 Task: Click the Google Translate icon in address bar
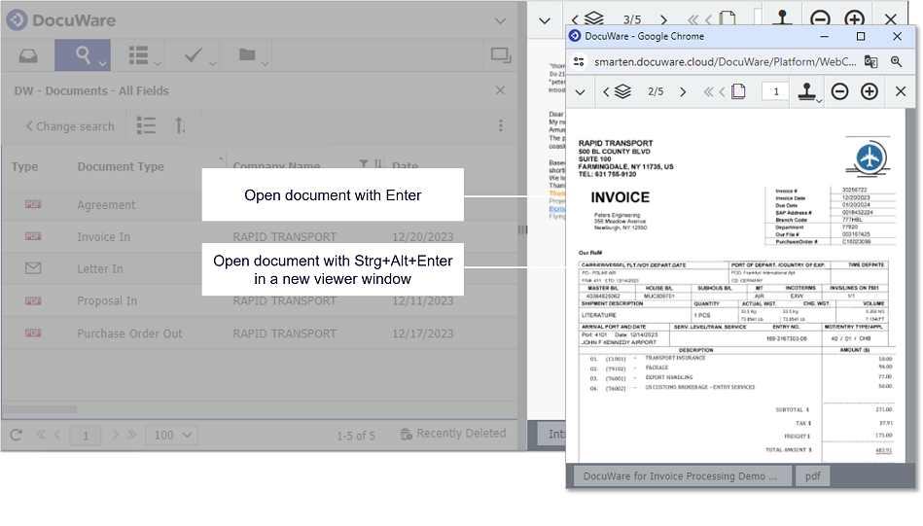coord(870,61)
